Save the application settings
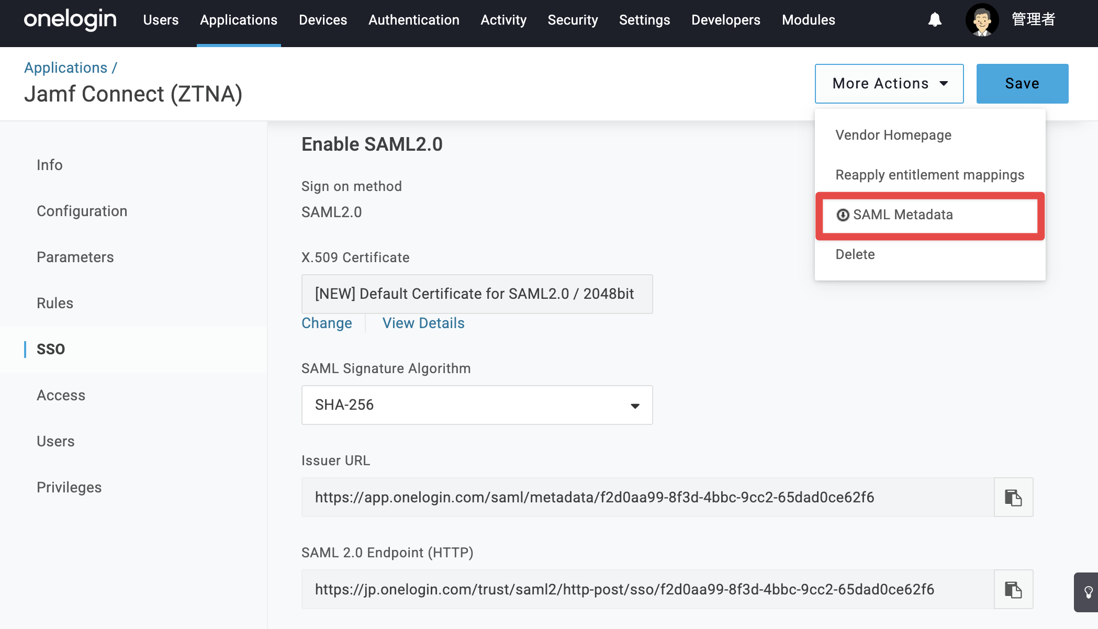The image size is (1098, 629). tap(1022, 84)
